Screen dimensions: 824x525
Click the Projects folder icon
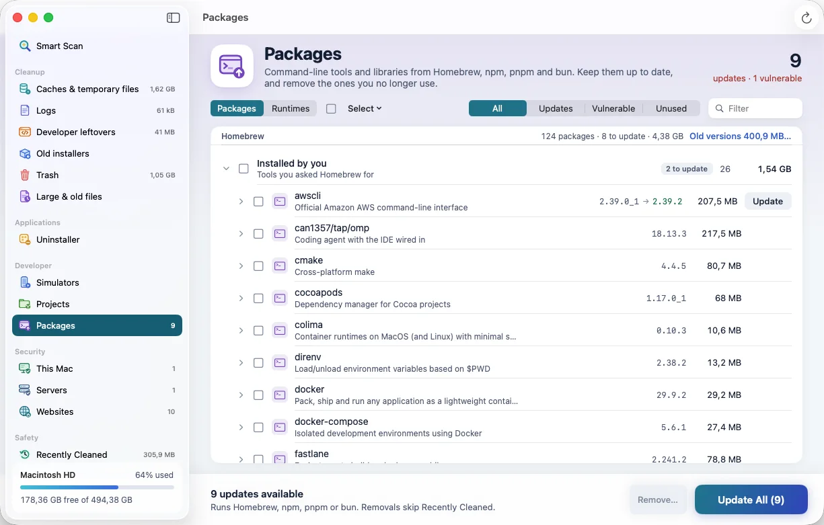[x=25, y=304]
